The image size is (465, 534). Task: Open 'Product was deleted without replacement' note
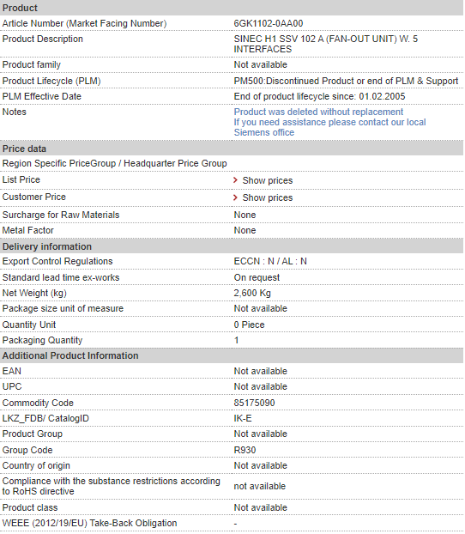[318, 112]
